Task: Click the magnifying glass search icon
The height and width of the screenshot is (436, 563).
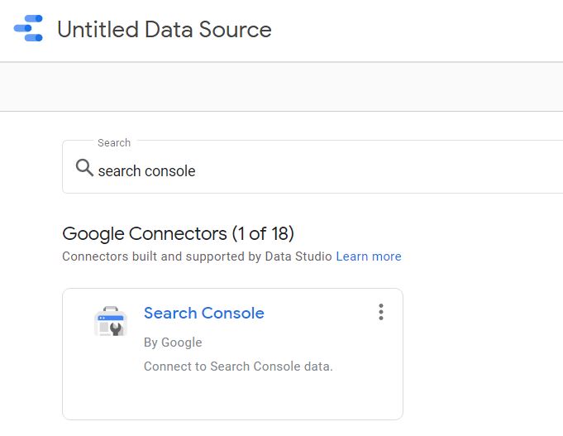Action: [x=84, y=167]
